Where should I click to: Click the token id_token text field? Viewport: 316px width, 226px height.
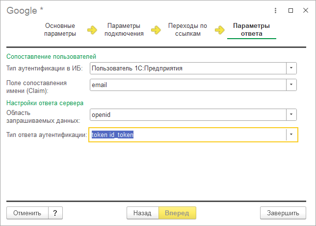click(187, 135)
